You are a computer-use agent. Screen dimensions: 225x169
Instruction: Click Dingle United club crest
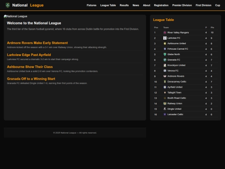[165, 109]
